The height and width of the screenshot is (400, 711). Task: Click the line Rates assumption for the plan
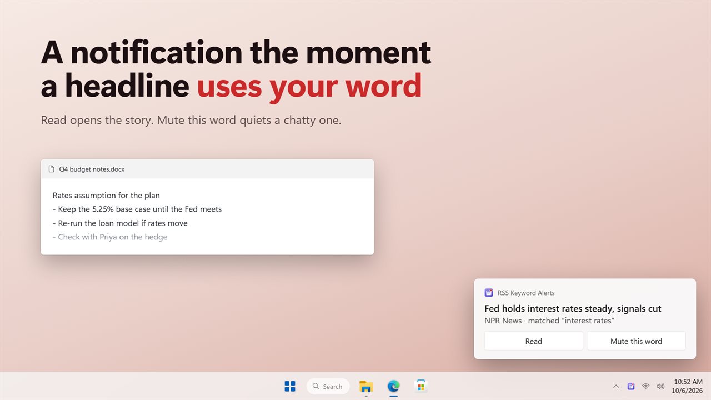(106, 196)
